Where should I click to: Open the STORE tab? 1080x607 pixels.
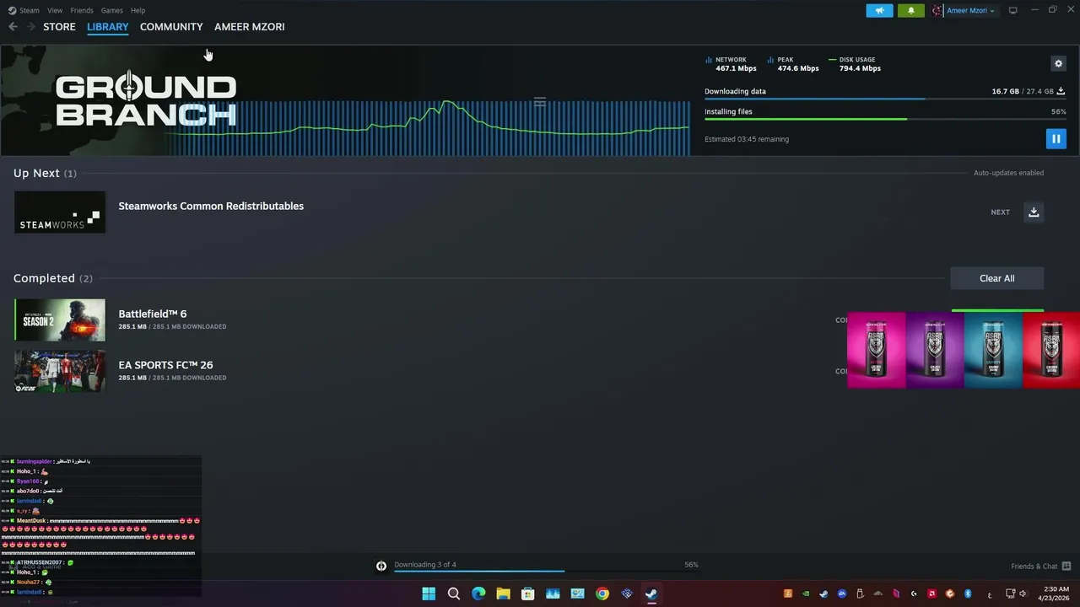[59, 27]
